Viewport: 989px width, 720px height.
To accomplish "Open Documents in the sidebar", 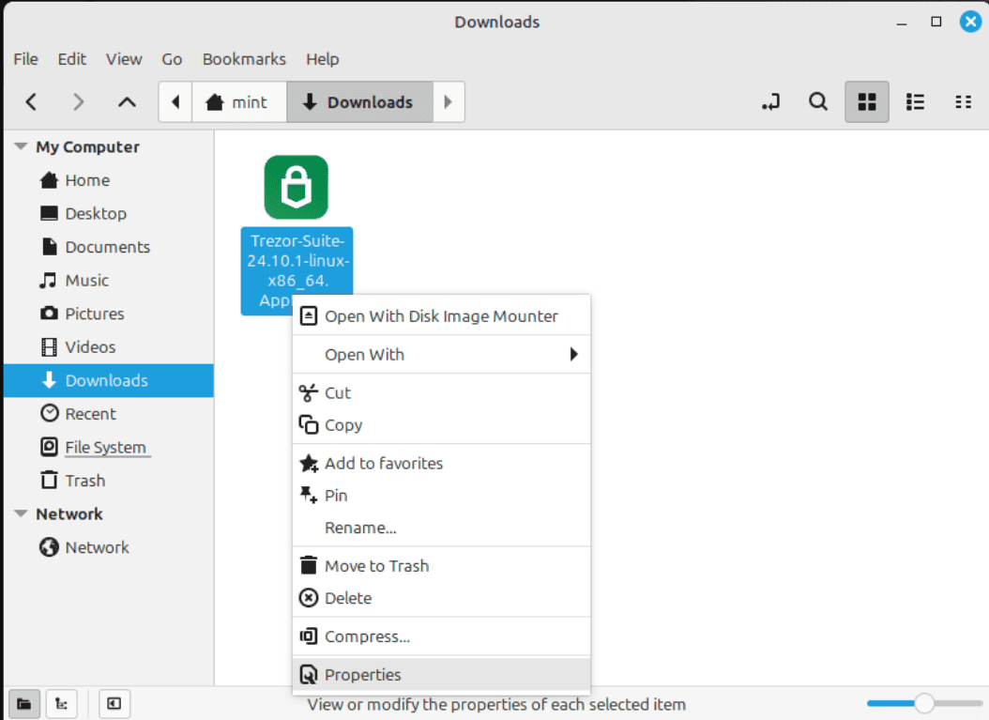I will tap(109, 248).
